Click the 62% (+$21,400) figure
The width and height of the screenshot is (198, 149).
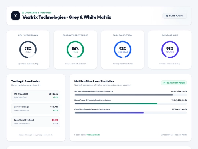tap(179, 109)
